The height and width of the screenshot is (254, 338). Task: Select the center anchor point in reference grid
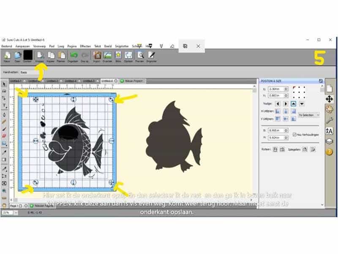point(299,92)
